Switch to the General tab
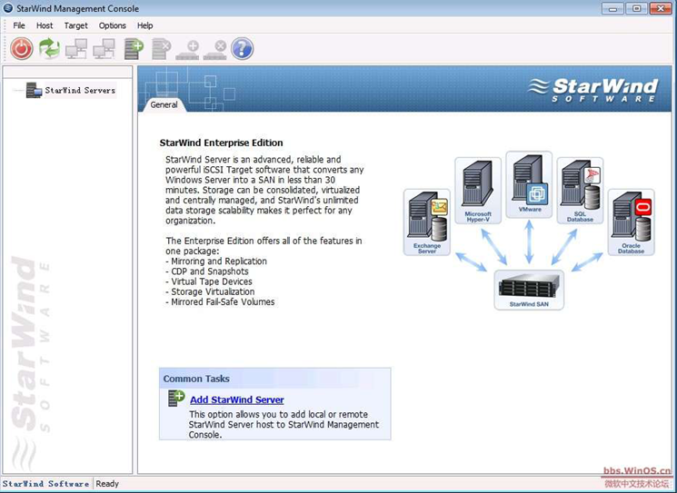Viewport: 677px width, 493px height. [164, 104]
